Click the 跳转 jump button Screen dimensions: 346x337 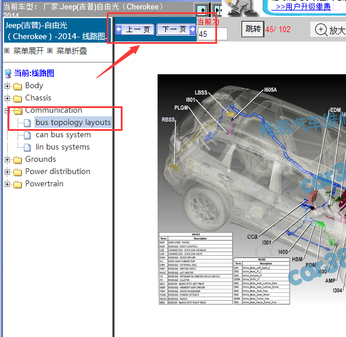coord(253,29)
